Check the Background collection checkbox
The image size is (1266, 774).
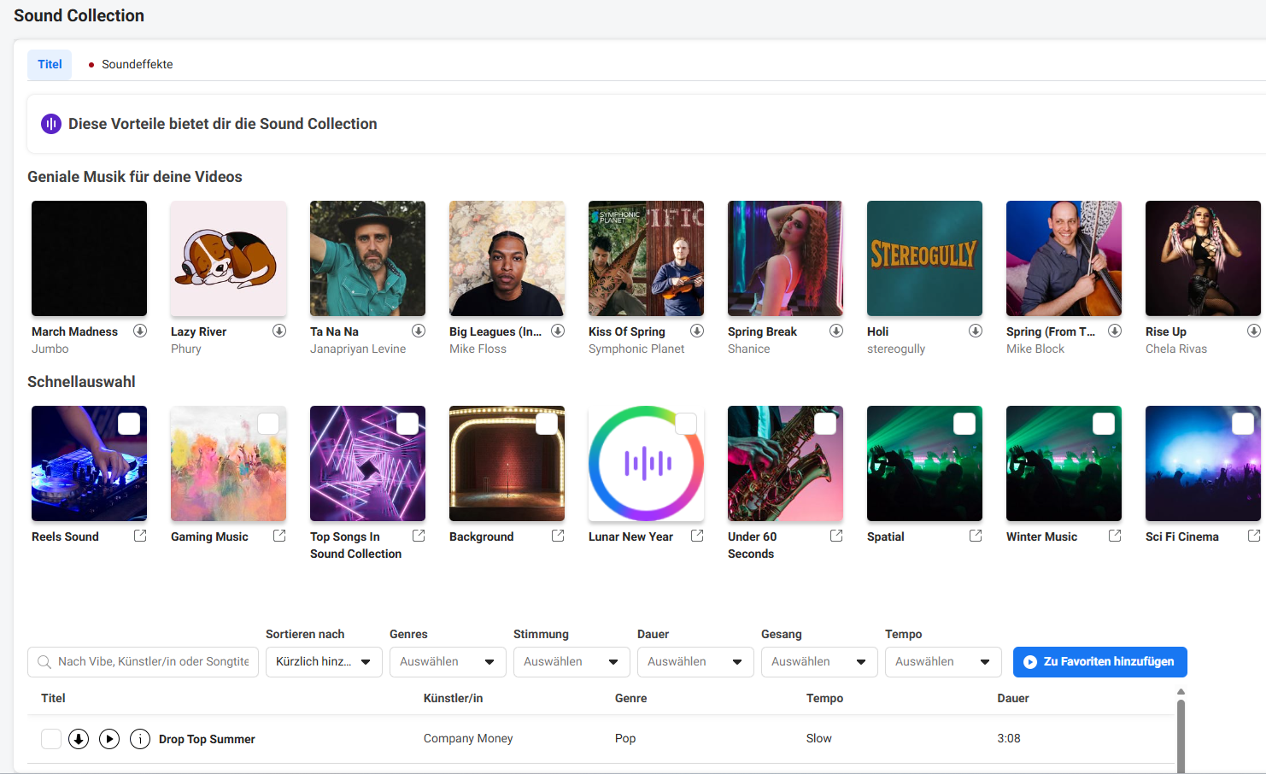(547, 424)
